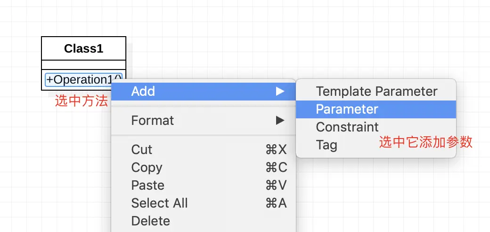The image size is (490, 232).
Task: Select the highlighted Parameter option
Action: [x=347, y=109]
